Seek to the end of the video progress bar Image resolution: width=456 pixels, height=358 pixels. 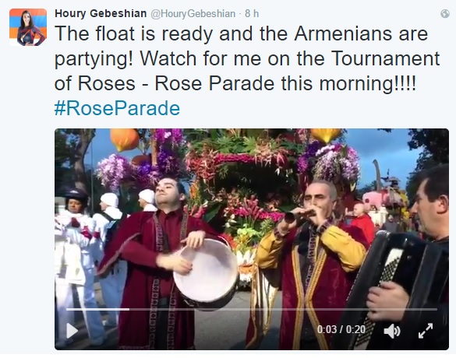[436, 309]
